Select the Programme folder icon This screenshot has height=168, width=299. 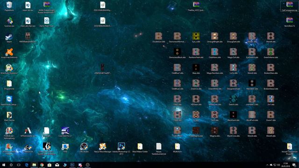tap(9, 85)
